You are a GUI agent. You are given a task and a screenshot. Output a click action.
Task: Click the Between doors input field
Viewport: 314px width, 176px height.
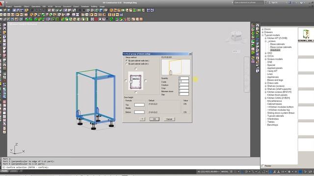coord(183,91)
